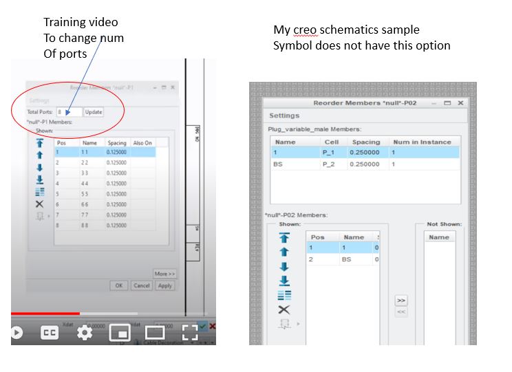Click move-to-top arrow in P02 dialog

pos(284,239)
